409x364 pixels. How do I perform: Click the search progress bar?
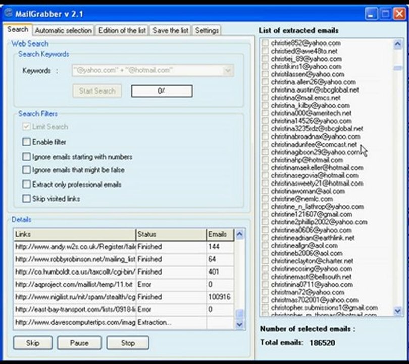[162, 91]
